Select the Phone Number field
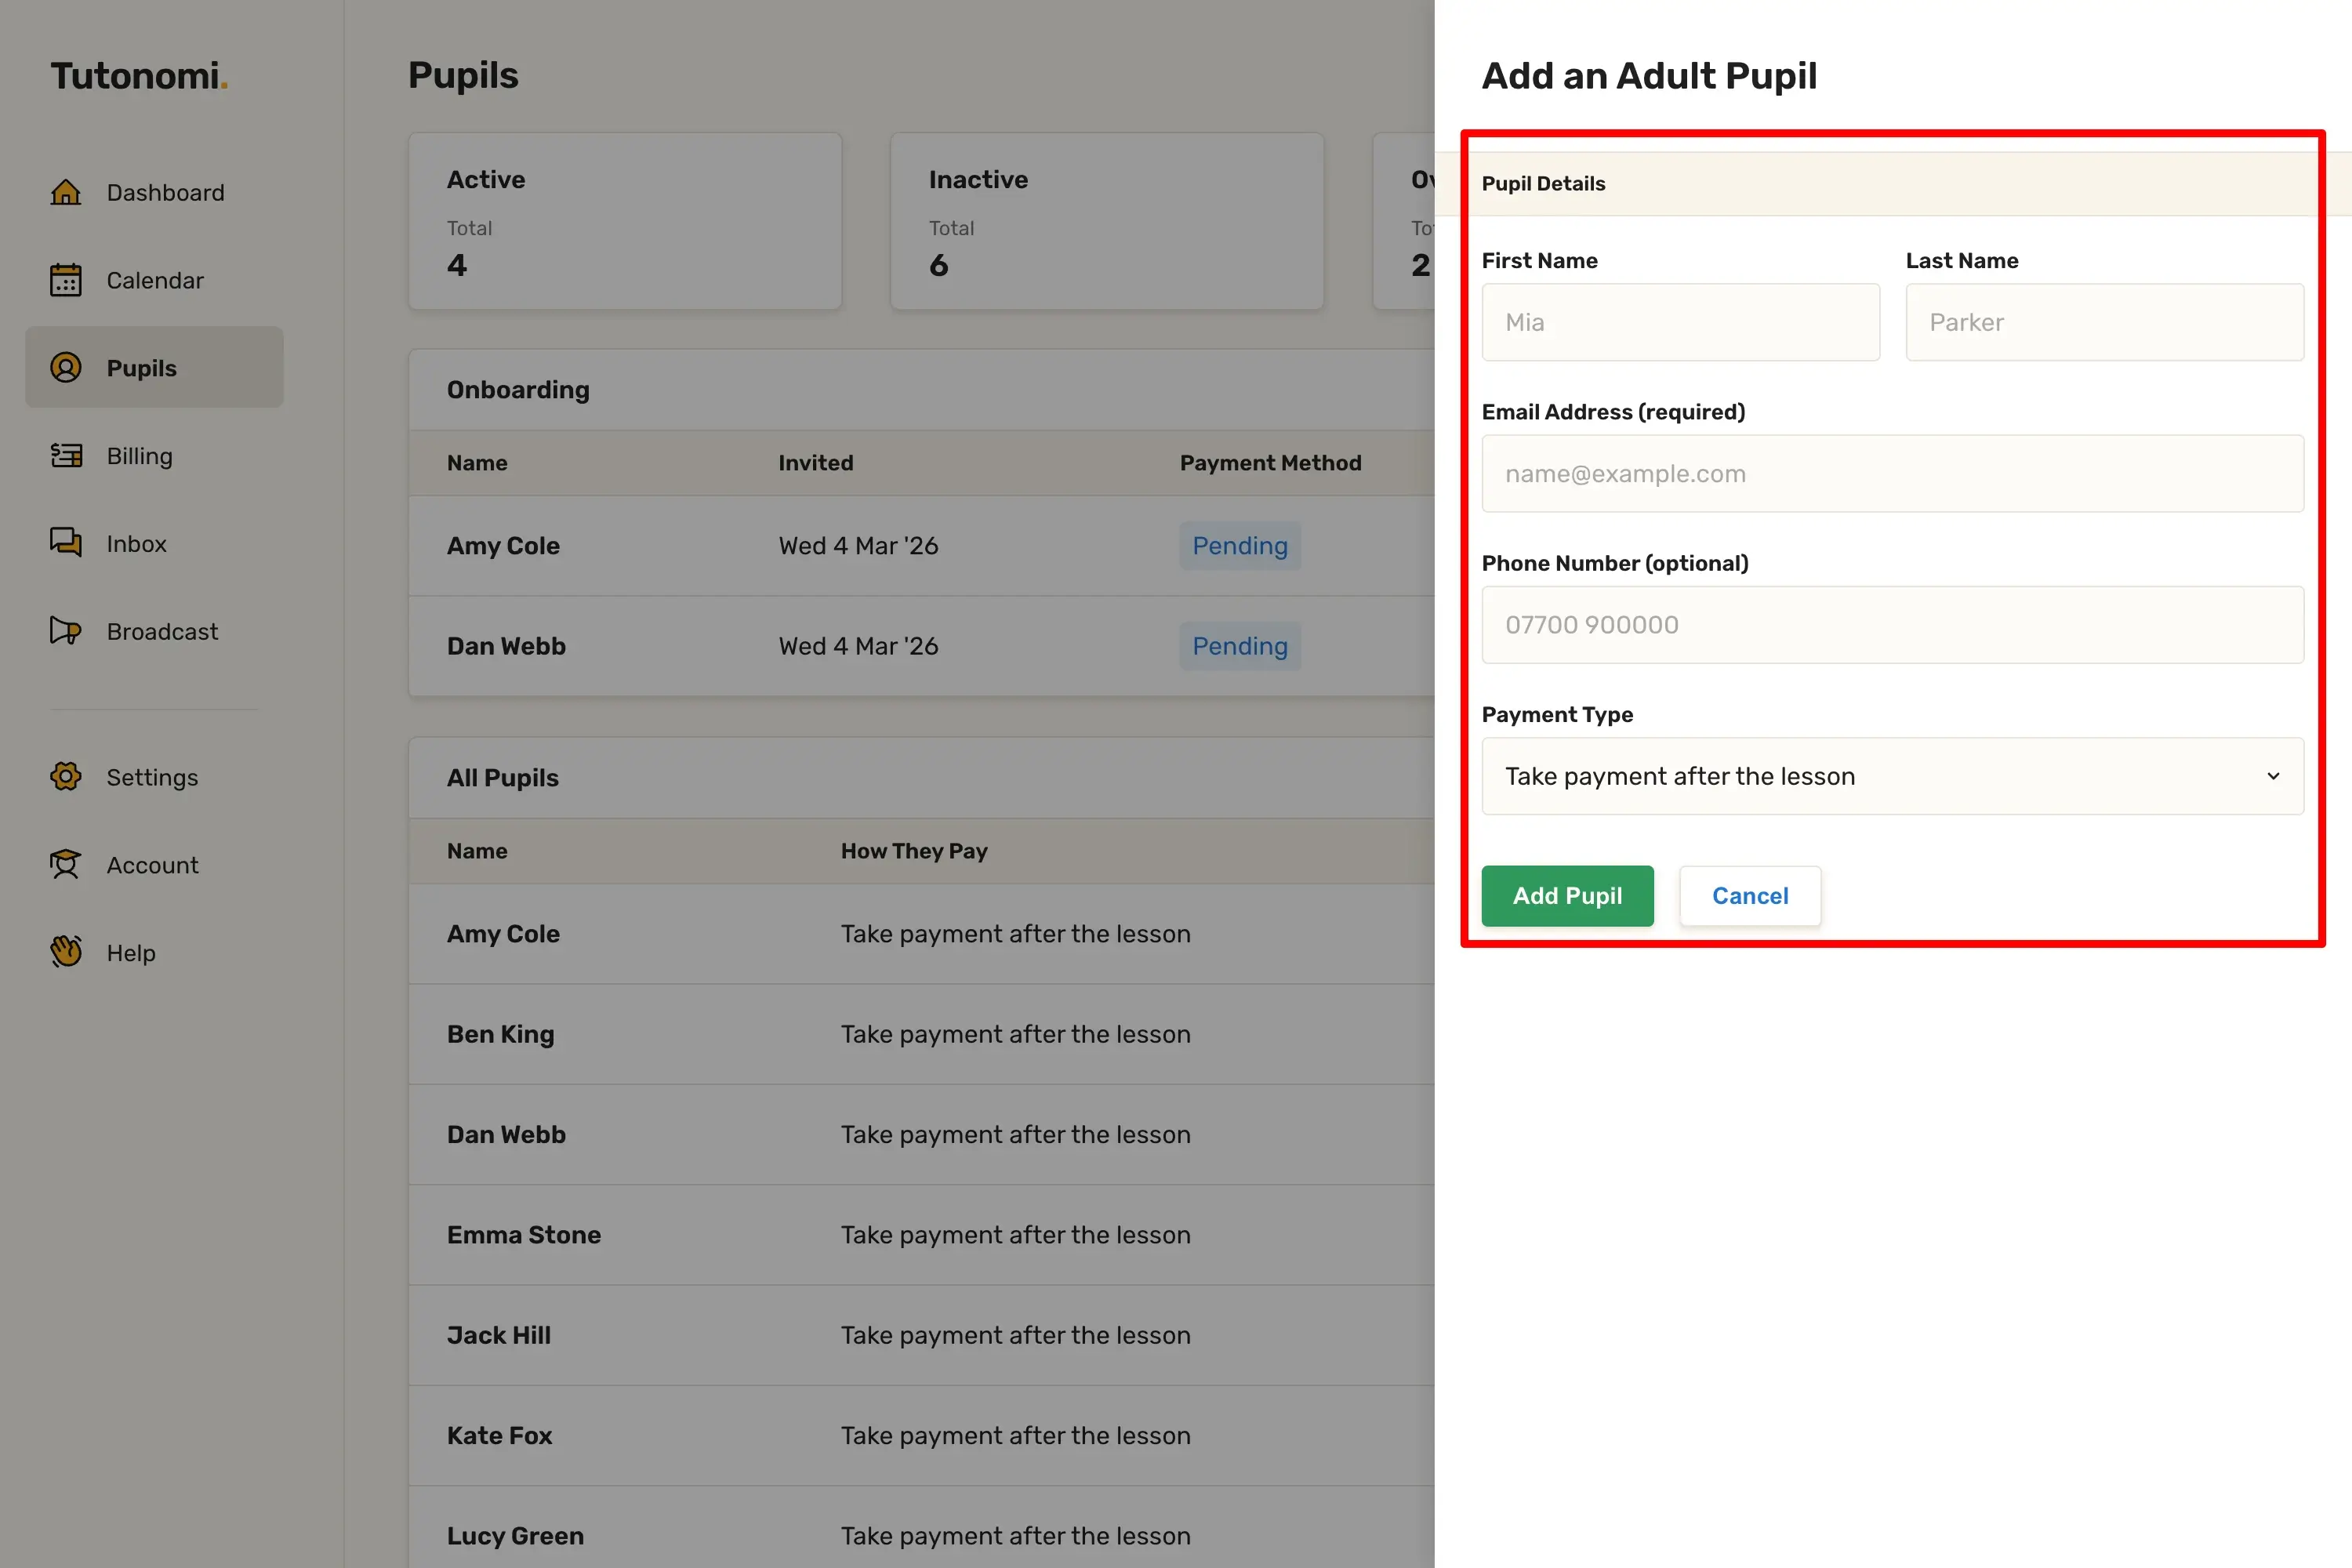The image size is (2352, 1568). pyautogui.click(x=1892, y=625)
